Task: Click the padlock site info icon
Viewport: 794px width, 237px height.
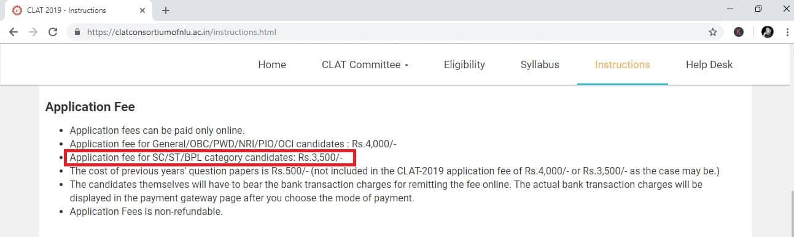Action: click(77, 32)
